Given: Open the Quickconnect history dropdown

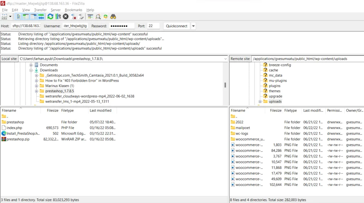Looking at the screenshot, I should (193, 26).
